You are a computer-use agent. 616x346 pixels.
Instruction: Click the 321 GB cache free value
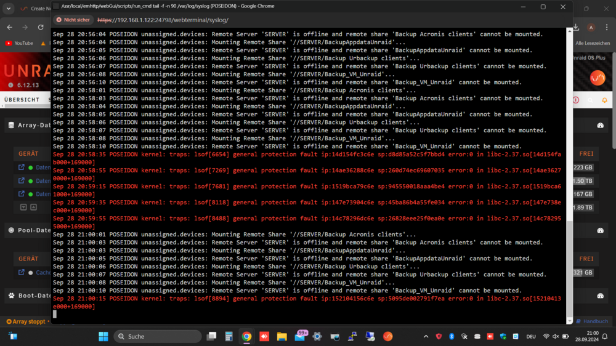(583, 273)
